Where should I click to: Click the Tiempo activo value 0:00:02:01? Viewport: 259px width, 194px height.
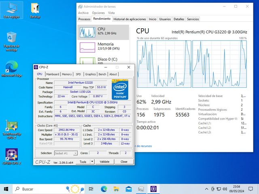(x=147, y=128)
